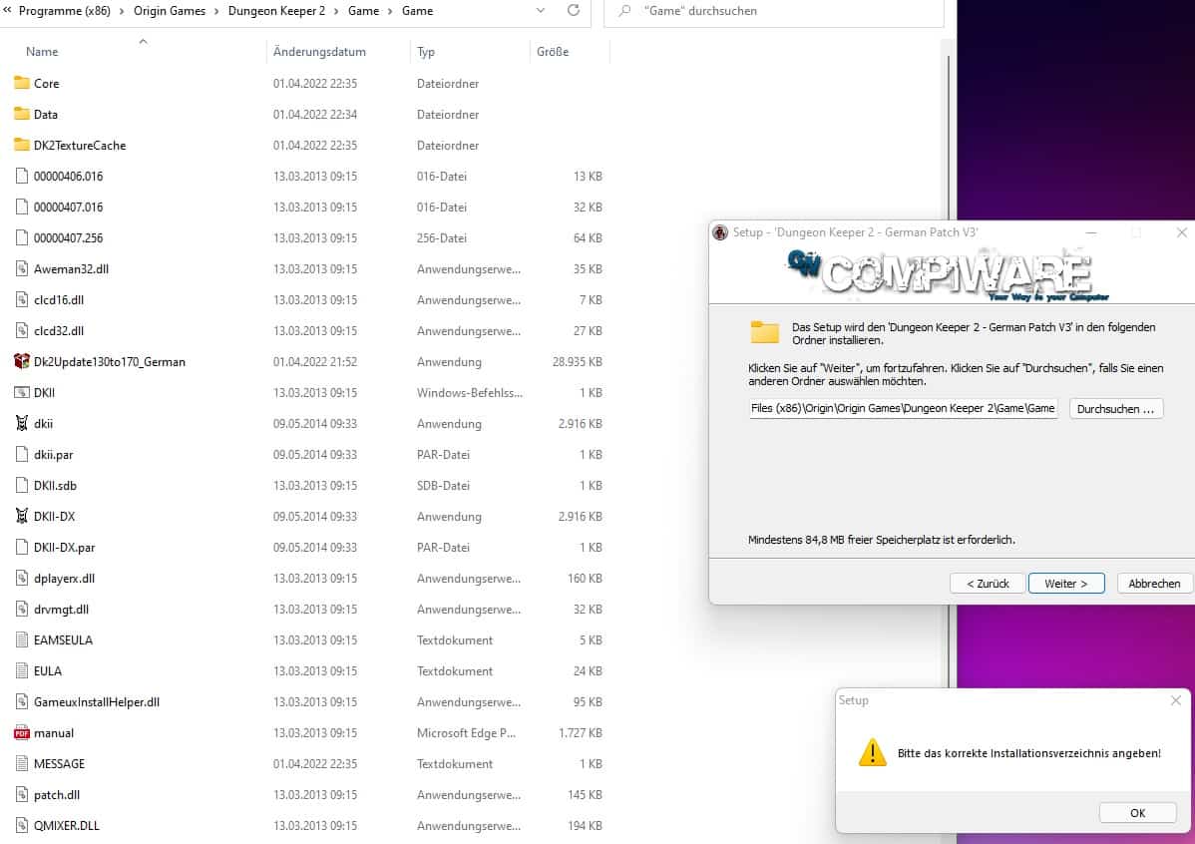
Task: Select the clcd32.dll file icon
Action: 21,331
